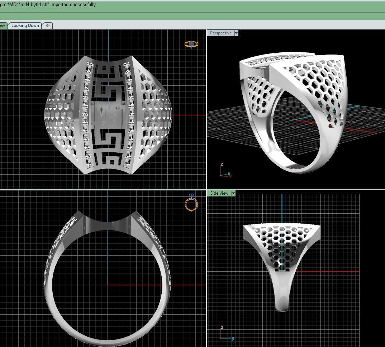The image size is (385, 347).
Task: Click the 'imported successfully' status message
Action: (x=48, y=4)
